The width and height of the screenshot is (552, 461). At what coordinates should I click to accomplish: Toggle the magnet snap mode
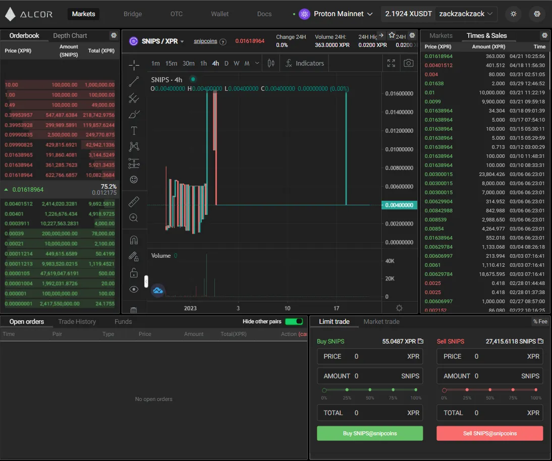coord(134,240)
